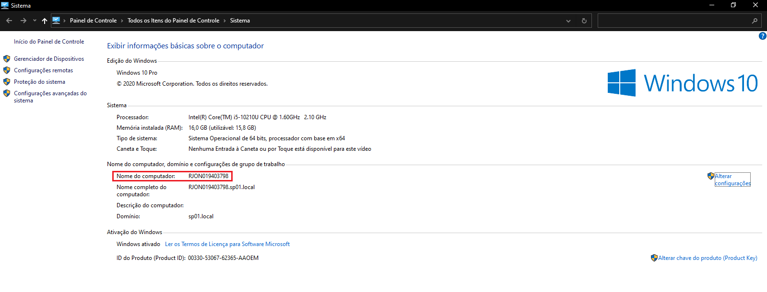Click the search magnifier icon

pyautogui.click(x=755, y=21)
